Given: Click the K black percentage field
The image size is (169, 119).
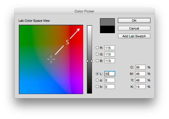Looking at the screenshot, I should coord(140,87).
